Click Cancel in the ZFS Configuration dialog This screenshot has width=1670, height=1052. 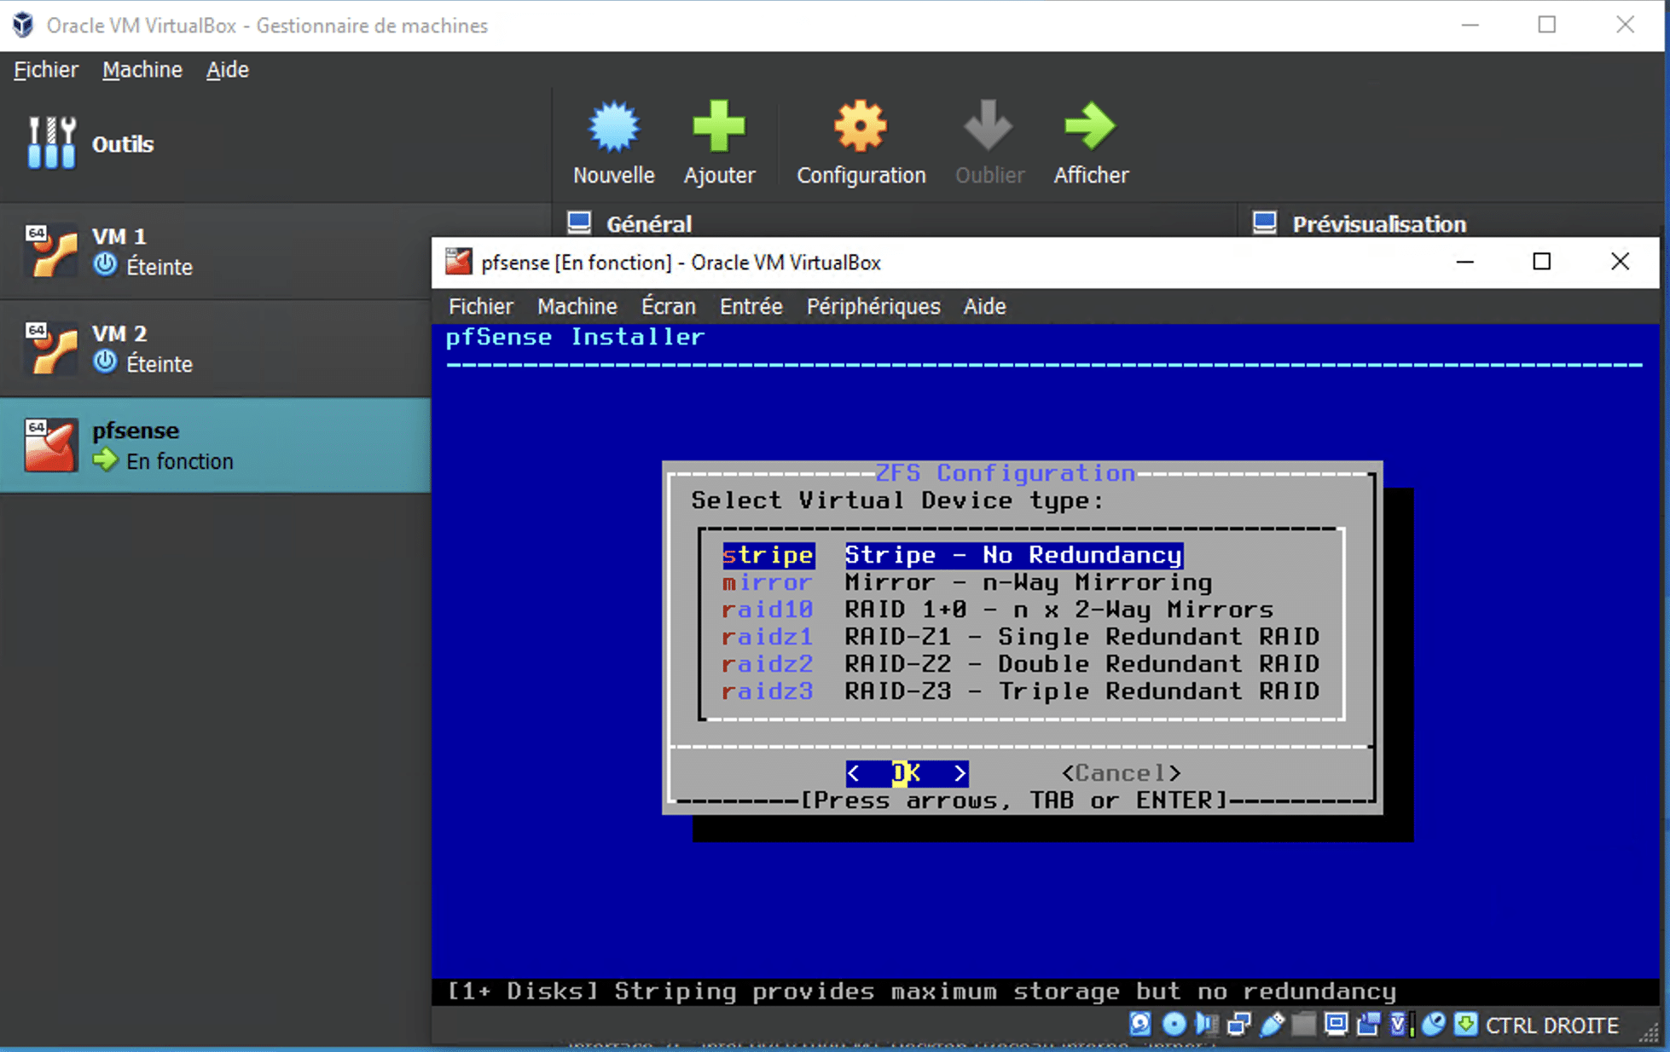click(1122, 772)
